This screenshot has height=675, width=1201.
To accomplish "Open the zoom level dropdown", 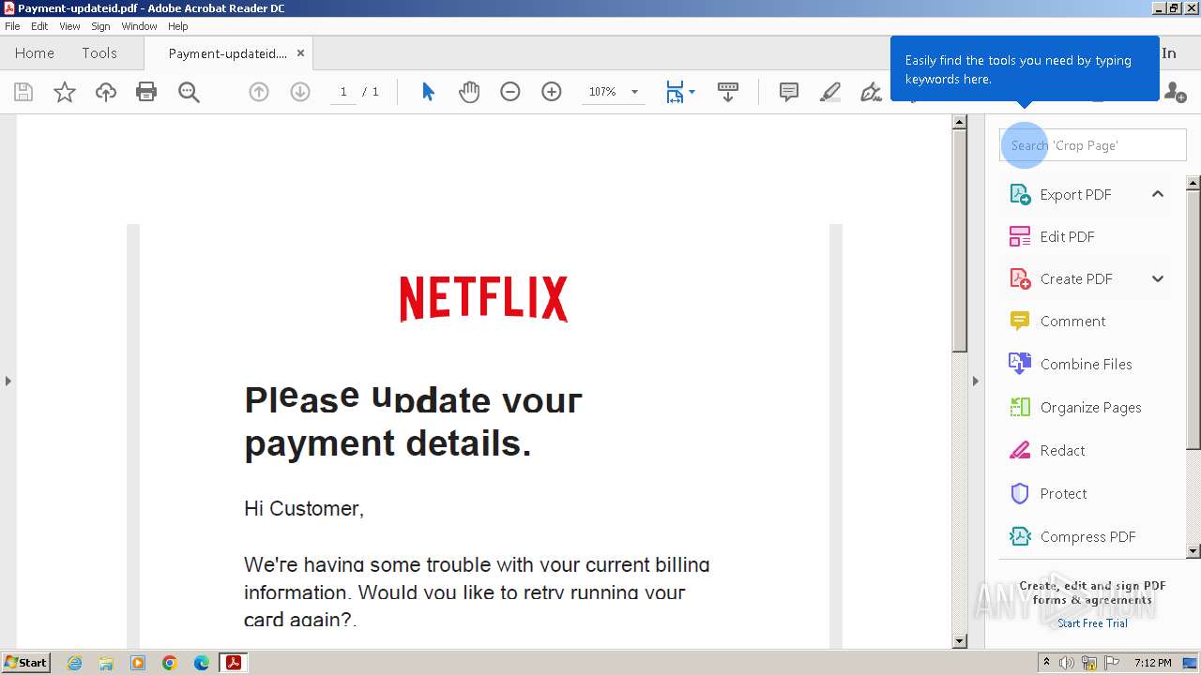I will [x=634, y=92].
